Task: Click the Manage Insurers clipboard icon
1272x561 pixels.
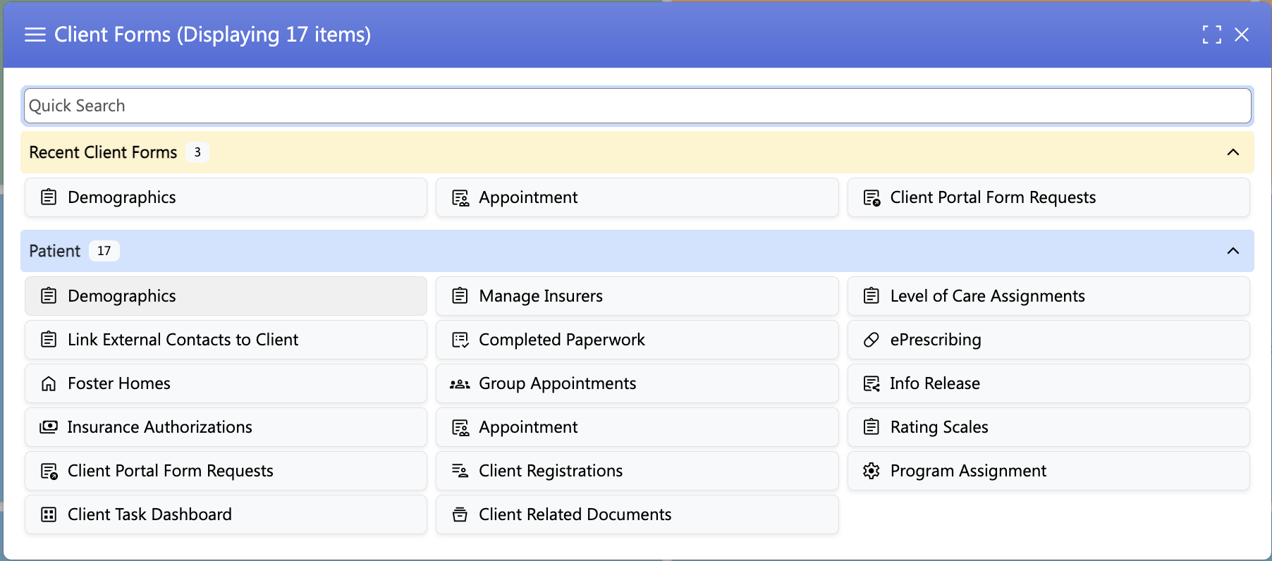Action: (x=460, y=296)
